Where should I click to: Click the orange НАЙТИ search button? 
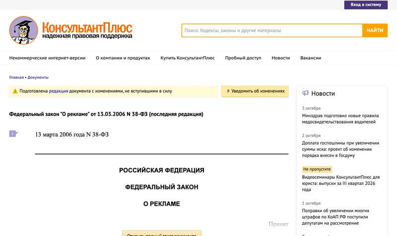375,30
